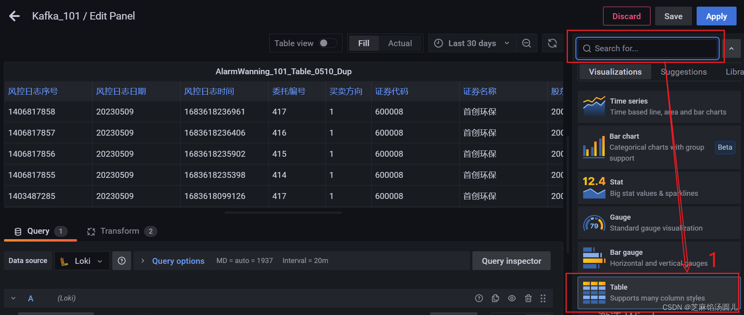
Task: Refresh the panel with the refresh icon
Action: click(552, 43)
